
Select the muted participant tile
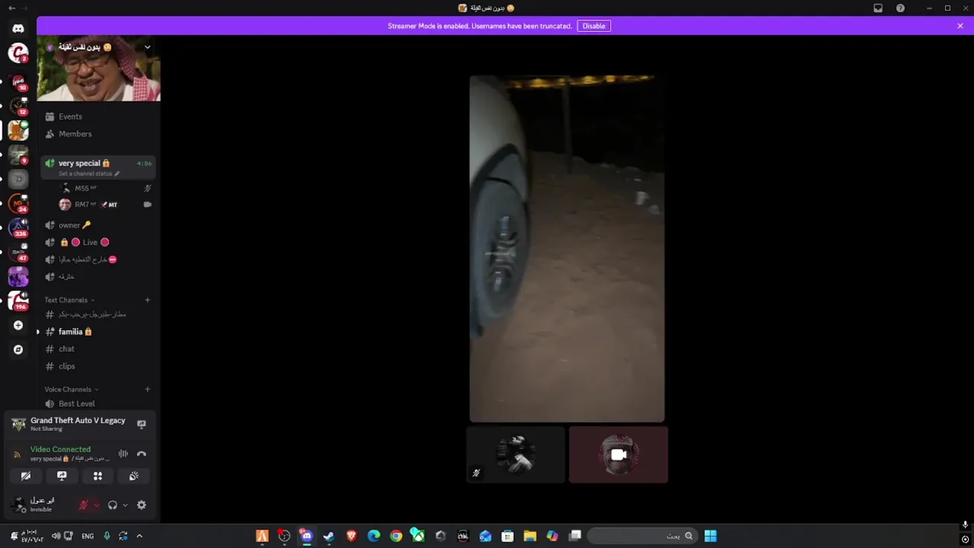(515, 454)
